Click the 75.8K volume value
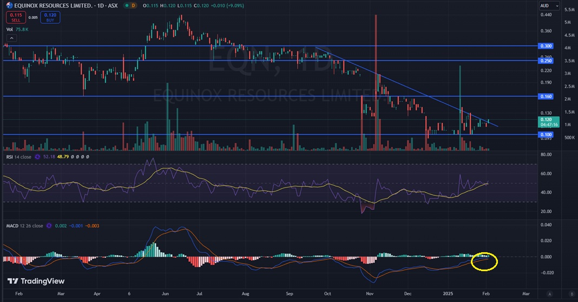Image resolution: width=578 pixels, height=302 pixels. point(22,29)
